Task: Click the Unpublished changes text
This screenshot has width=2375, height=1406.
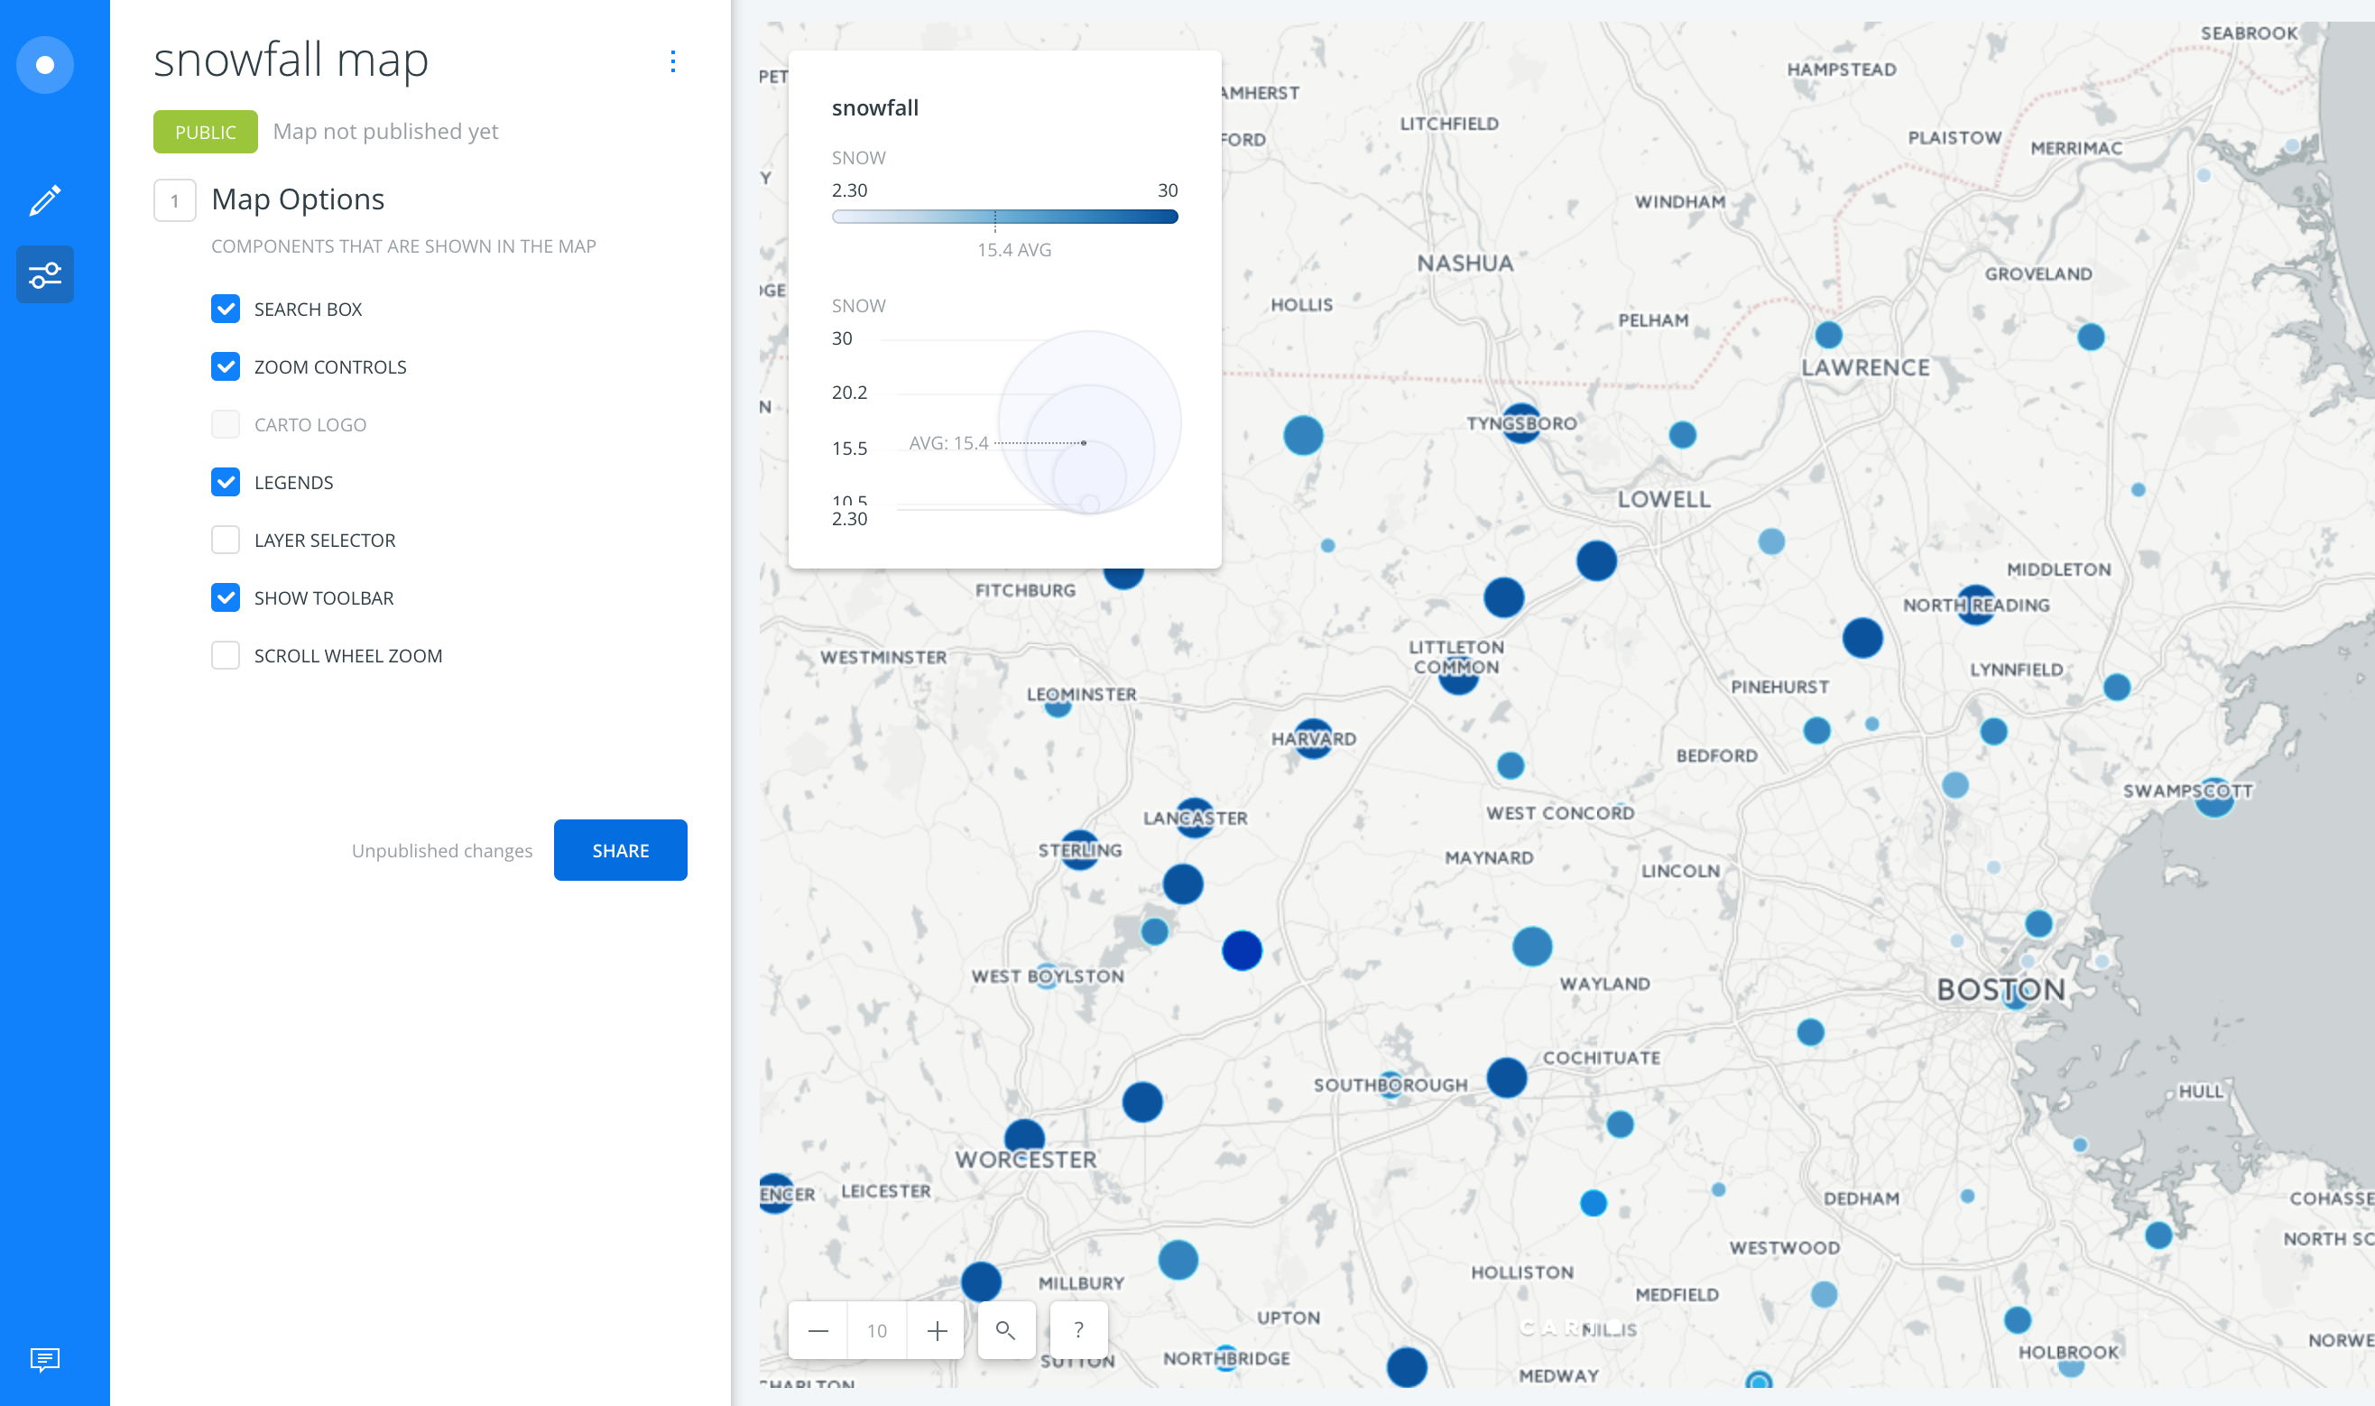Action: pos(442,851)
